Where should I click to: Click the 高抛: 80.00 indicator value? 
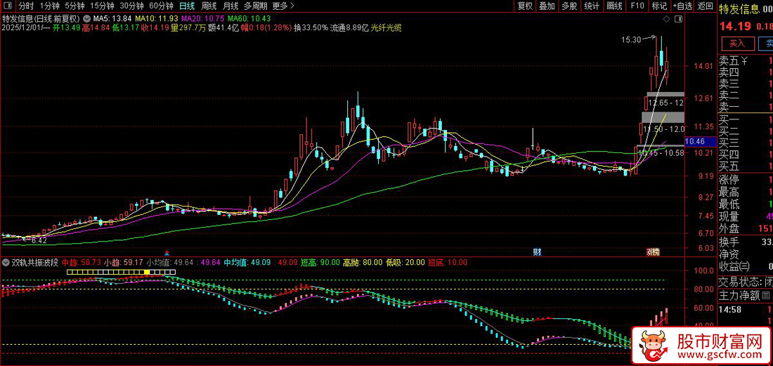click(x=363, y=263)
